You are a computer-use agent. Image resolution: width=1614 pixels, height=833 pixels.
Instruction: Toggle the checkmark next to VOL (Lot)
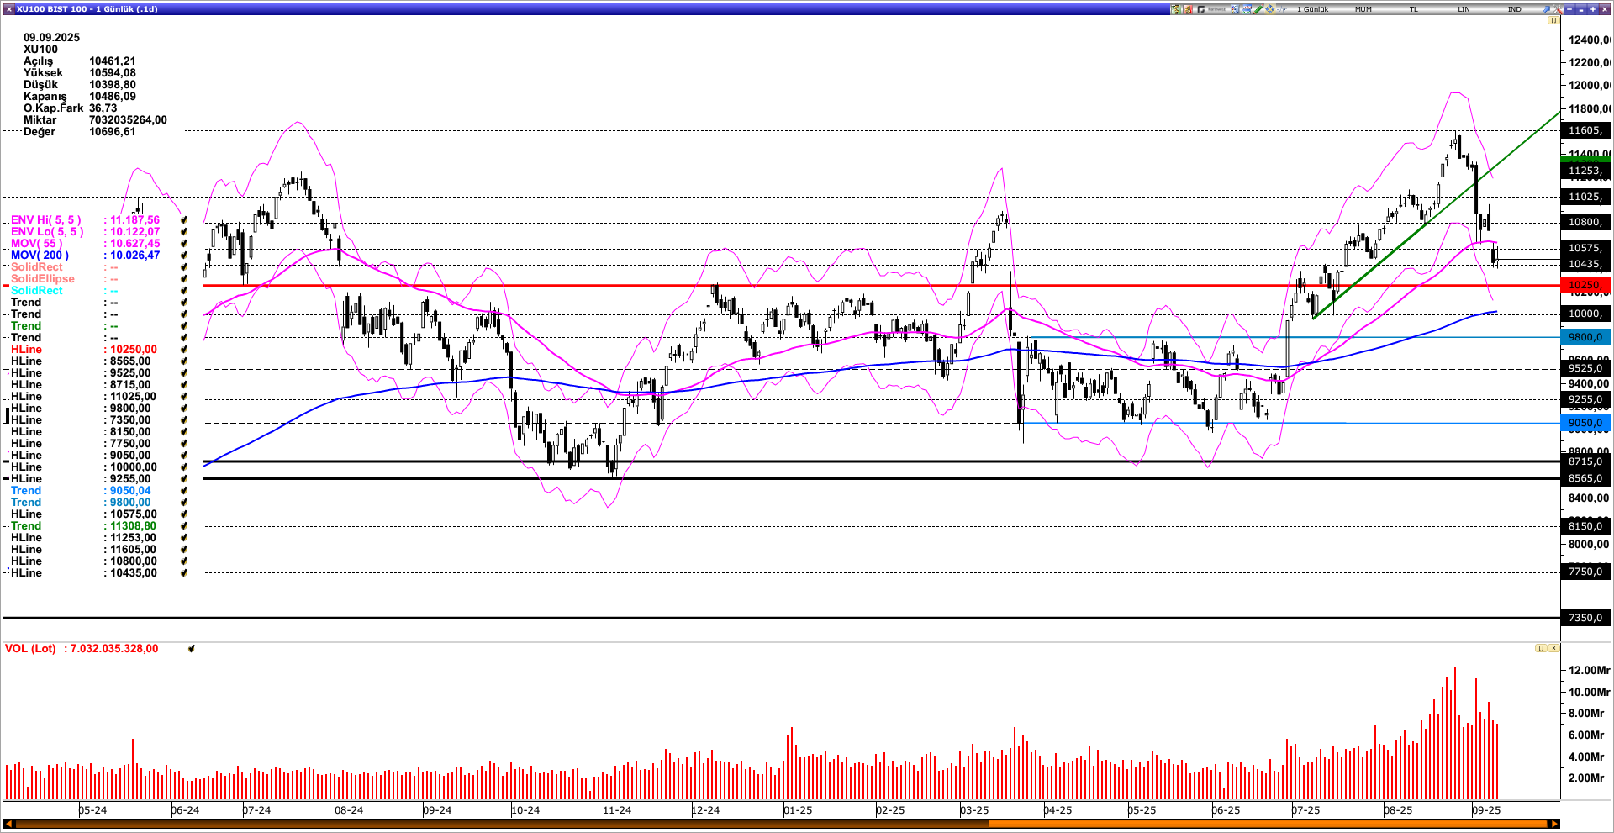click(x=192, y=649)
